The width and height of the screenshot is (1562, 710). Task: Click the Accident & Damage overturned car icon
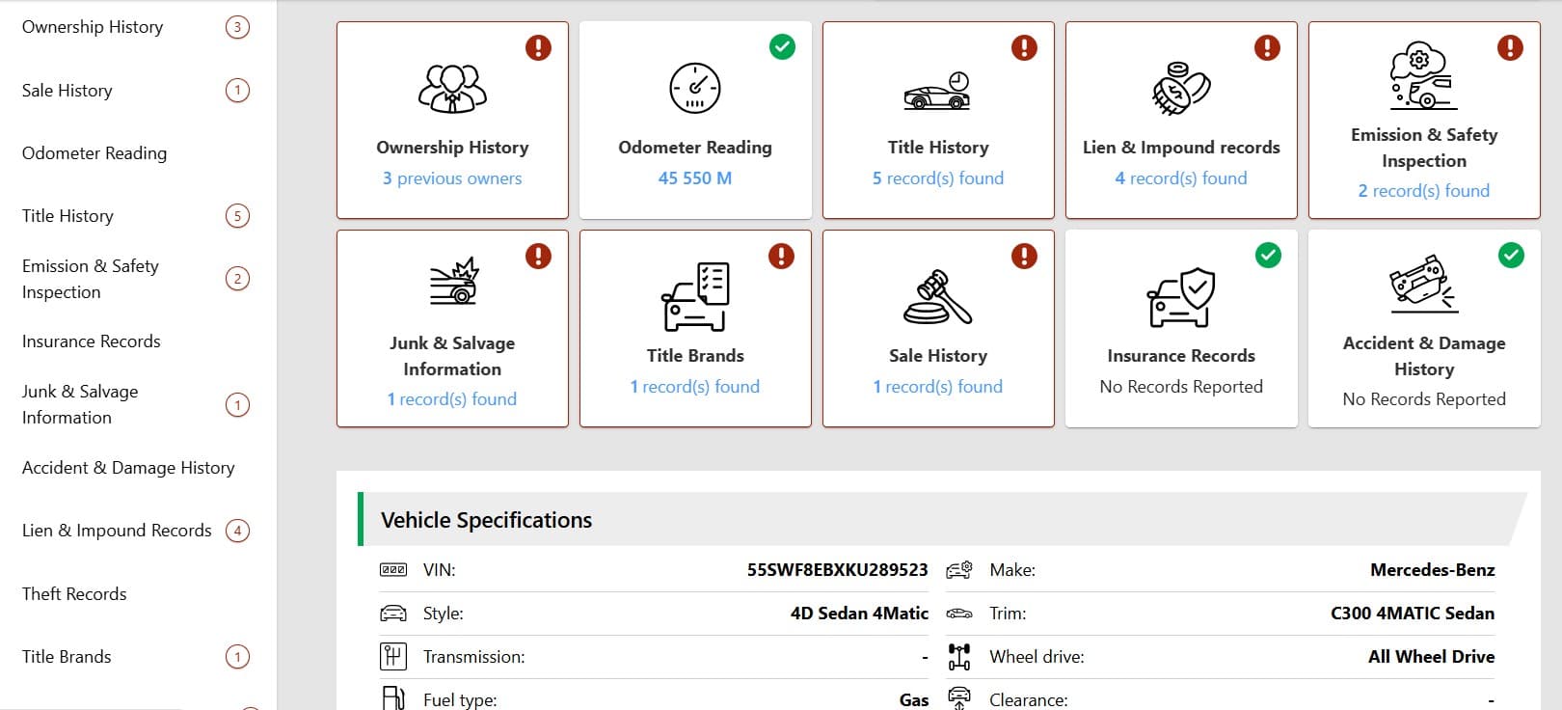[1423, 284]
